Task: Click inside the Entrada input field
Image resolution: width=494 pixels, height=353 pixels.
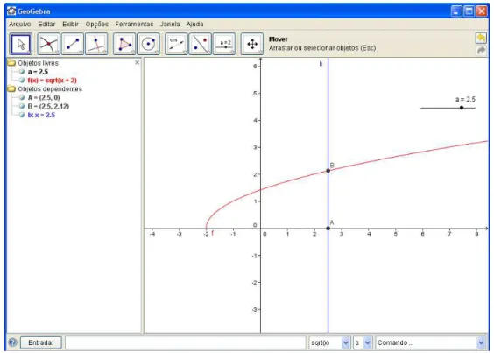Action: (x=186, y=342)
